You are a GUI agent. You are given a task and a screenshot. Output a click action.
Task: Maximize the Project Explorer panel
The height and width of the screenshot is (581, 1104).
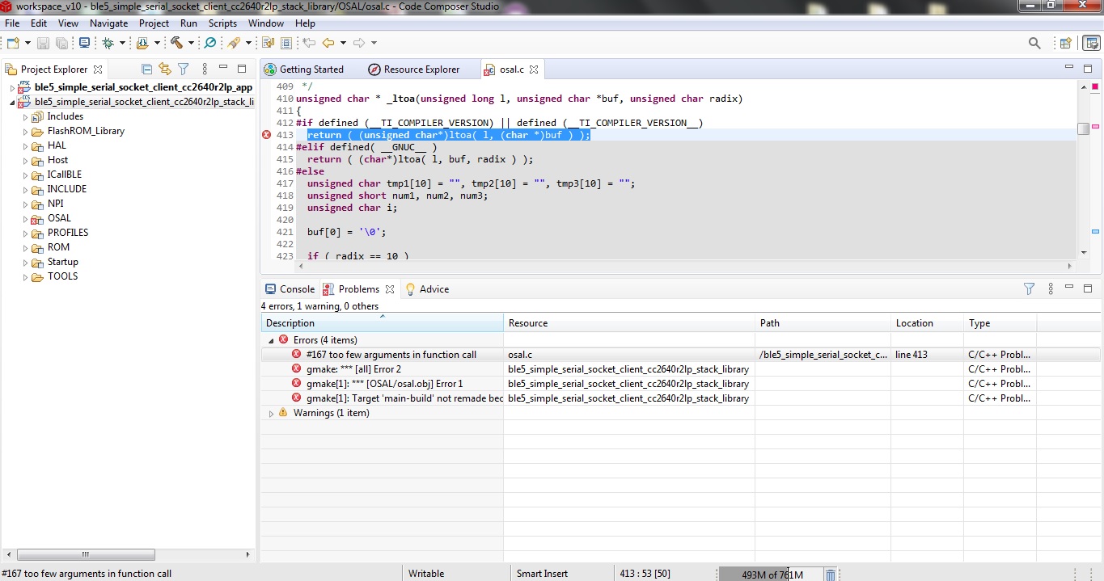pyautogui.click(x=241, y=69)
